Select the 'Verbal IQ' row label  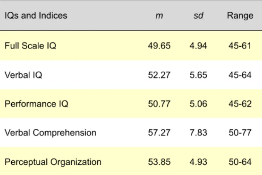23,75
